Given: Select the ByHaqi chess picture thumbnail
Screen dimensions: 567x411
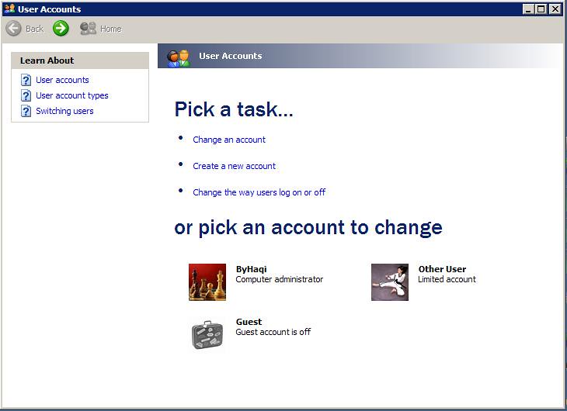Looking at the screenshot, I should coord(207,282).
